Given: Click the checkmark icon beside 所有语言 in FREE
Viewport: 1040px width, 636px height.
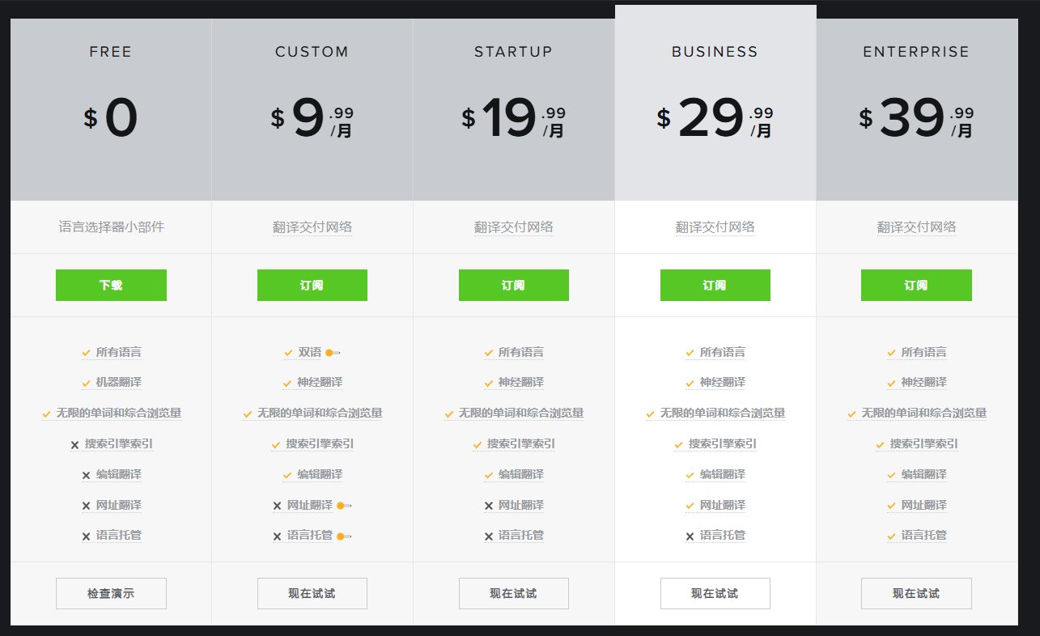Looking at the screenshot, I should click(86, 352).
